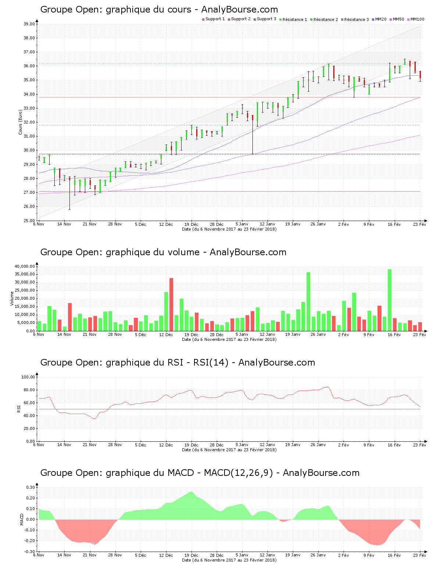The height and width of the screenshot is (570, 441).
Task: Click the '16 Fév' date on volume chart
Action: pyautogui.click(x=394, y=335)
